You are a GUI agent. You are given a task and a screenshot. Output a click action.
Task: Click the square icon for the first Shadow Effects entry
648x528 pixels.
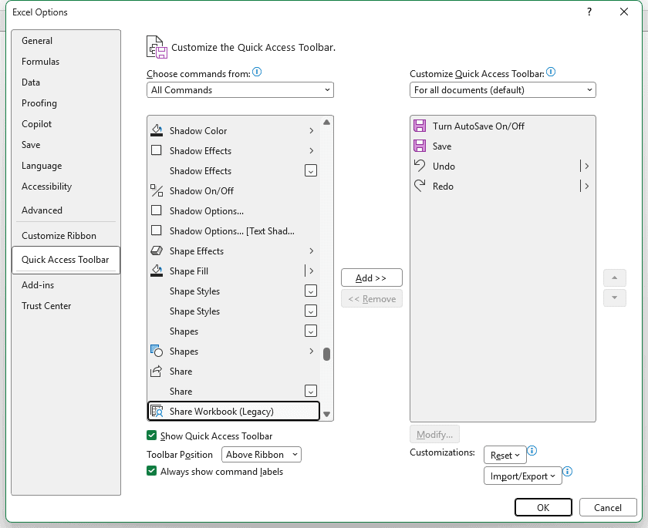[156, 150]
